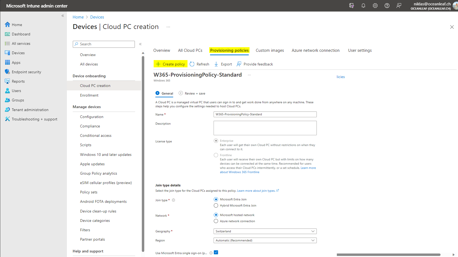Open the external link icon after join types
The width and height of the screenshot is (458, 257).
coord(278,190)
